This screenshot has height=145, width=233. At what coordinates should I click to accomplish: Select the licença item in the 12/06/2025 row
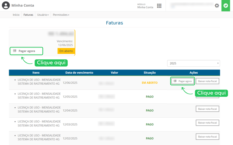coord(39,82)
